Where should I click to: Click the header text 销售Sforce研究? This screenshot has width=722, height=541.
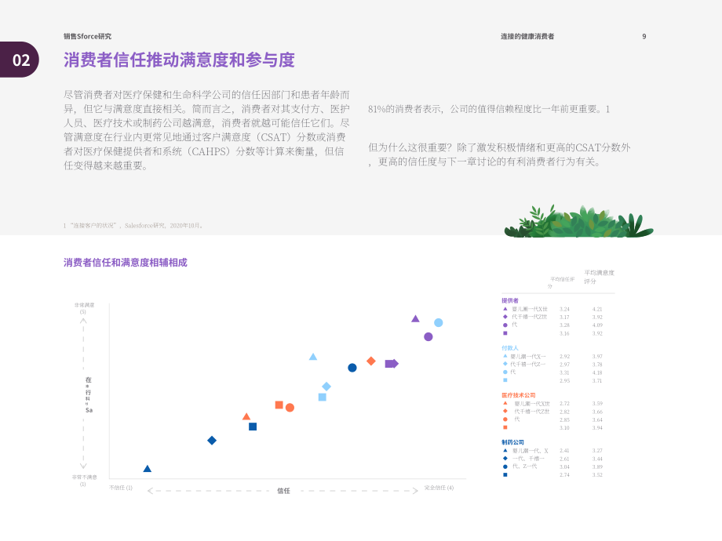(x=87, y=36)
